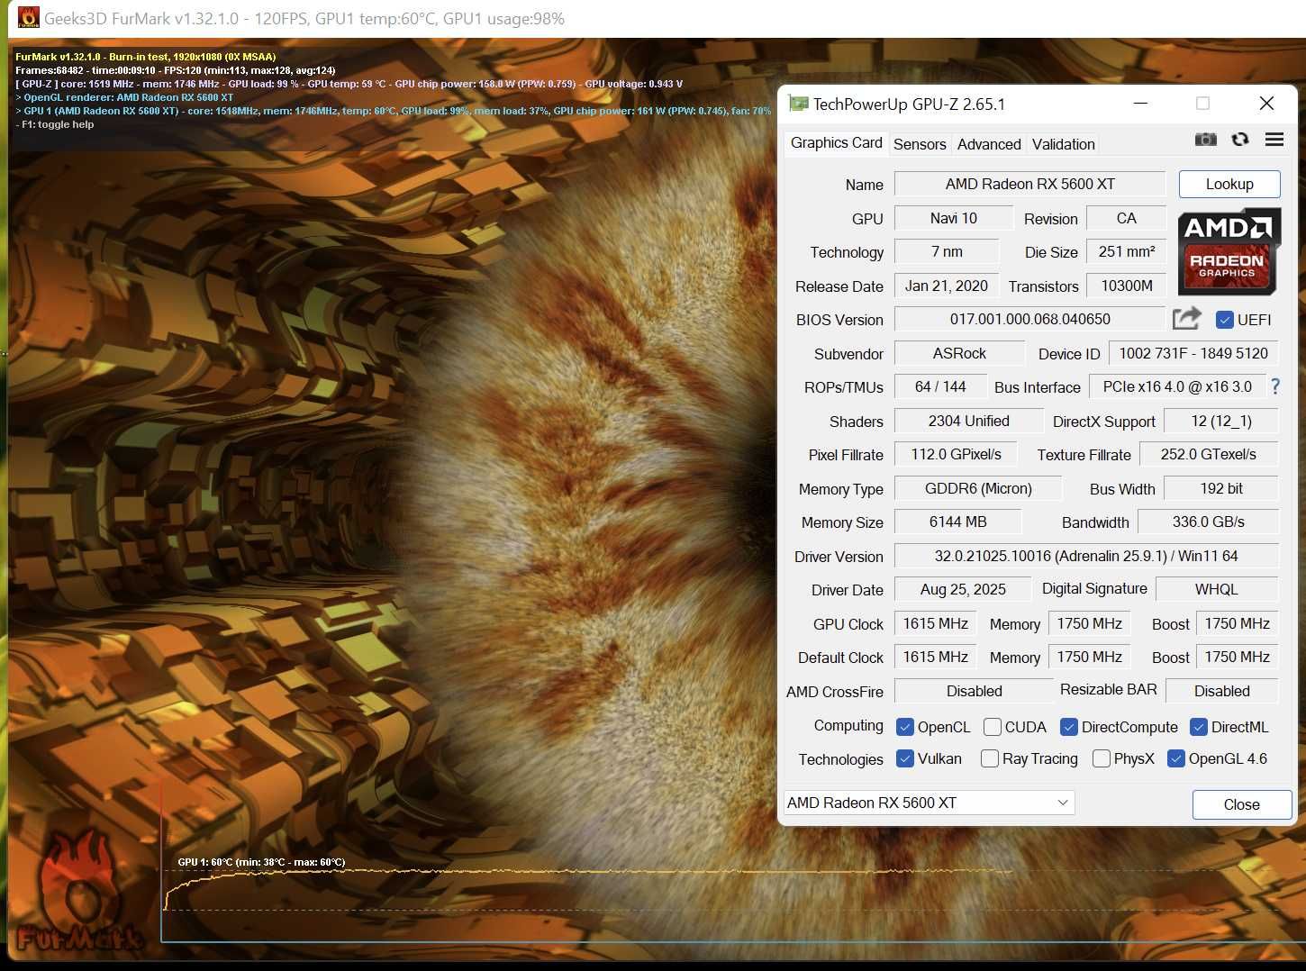Toggle the Vulkan checkbox

[905, 758]
